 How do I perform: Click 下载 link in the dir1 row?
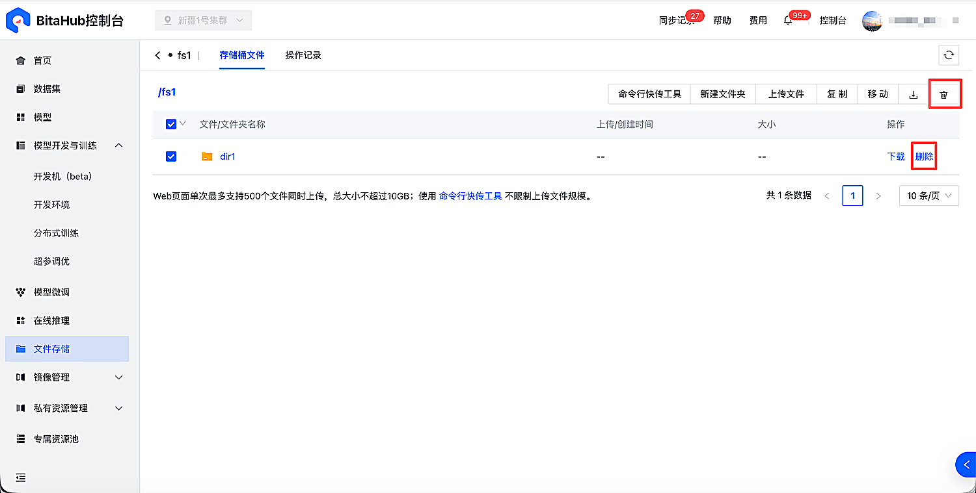tap(896, 157)
